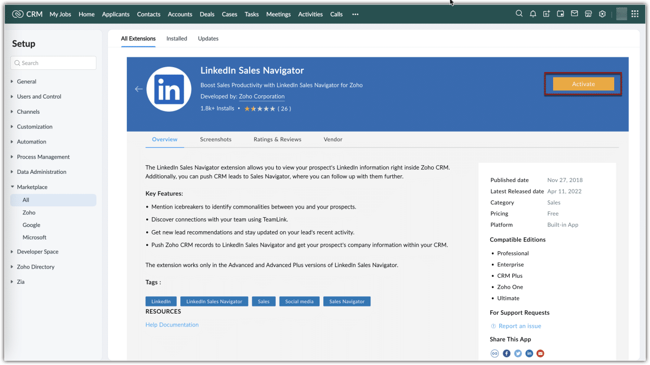The height and width of the screenshot is (365, 650).
Task: Select Microsoft under Marketplace
Action: tap(35, 238)
